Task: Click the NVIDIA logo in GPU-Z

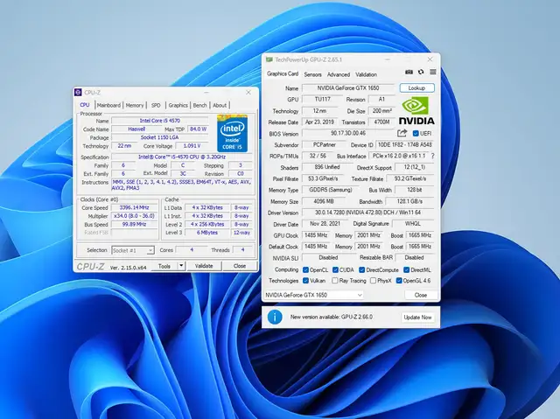Action: coord(416,110)
